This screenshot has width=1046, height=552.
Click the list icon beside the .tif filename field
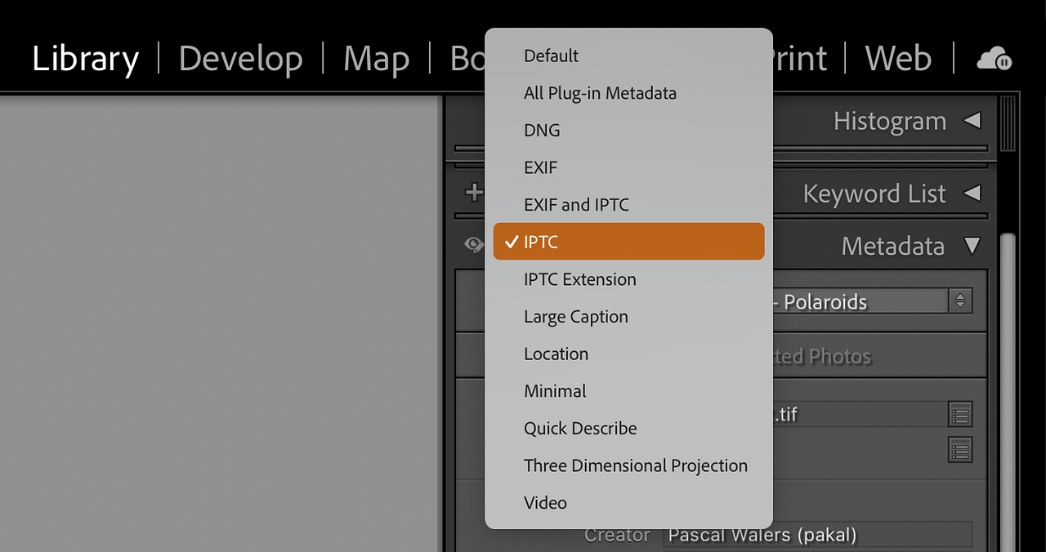[x=960, y=414]
